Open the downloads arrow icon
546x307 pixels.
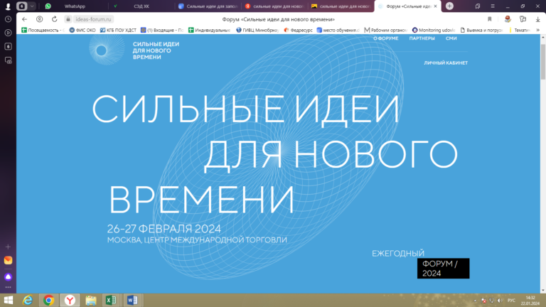(x=537, y=19)
